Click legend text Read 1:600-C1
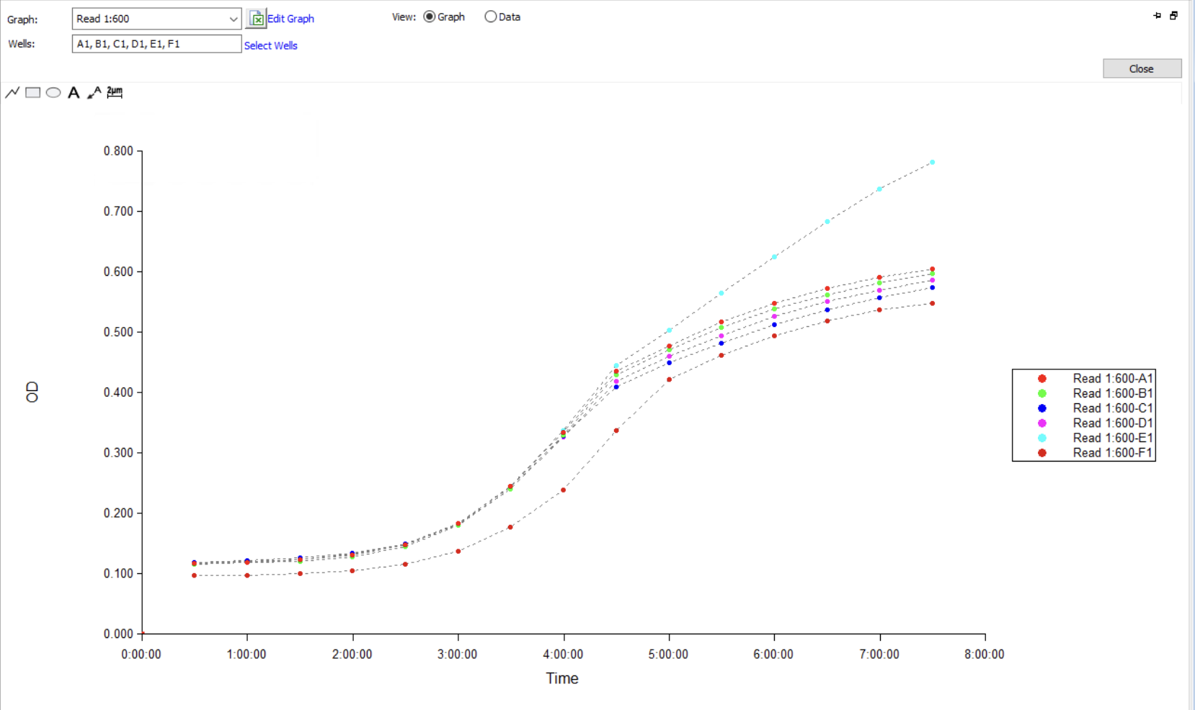Screen dimensions: 1195x710 click(1113, 408)
